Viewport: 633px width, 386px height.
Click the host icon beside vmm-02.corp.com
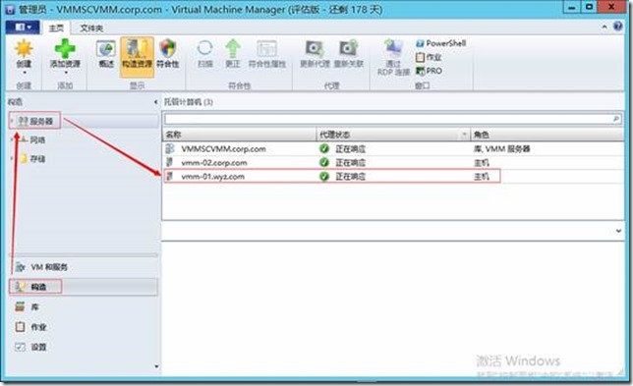pos(170,162)
